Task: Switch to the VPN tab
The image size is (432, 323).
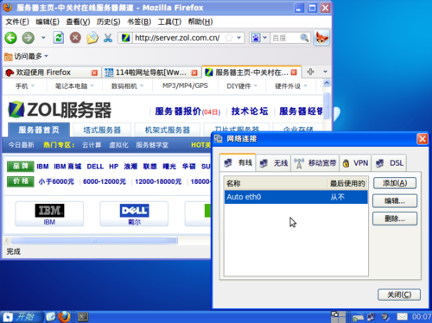Action: click(356, 163)
